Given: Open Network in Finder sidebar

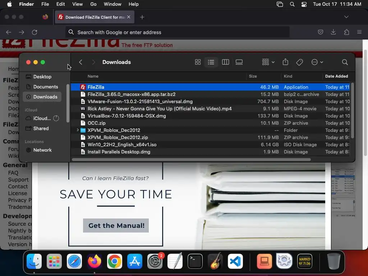Looking at the screenshot, I should [x=42, y=150].
